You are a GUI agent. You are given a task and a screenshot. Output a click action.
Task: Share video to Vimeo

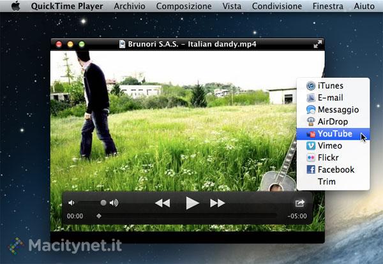pos(333,145)
